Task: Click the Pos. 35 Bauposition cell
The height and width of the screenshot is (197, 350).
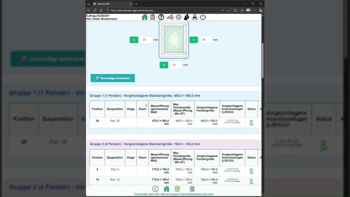Action: 115,122
